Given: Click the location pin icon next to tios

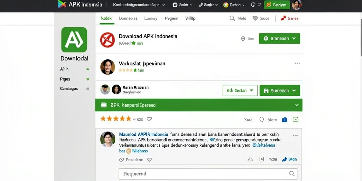Looking at the screenshot, I should pyautogui.click(x=243, y=39).
